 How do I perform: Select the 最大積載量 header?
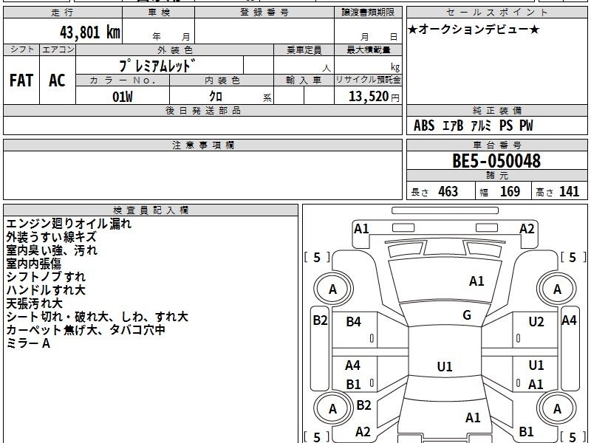pos(368,49)
